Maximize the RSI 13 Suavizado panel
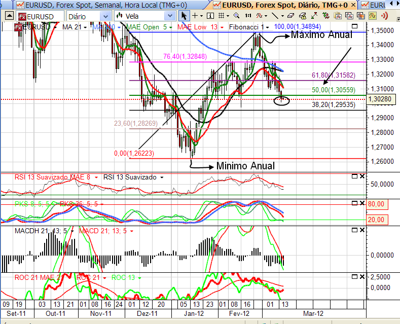 (354, 176)
